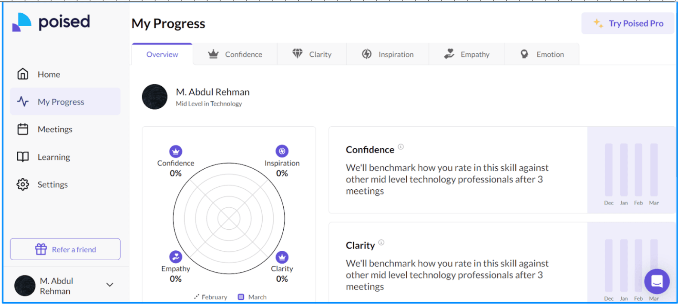Expand the M. Abdul Rehman account menu
Viewport: 678px width, 304px height.
[110, 285]
